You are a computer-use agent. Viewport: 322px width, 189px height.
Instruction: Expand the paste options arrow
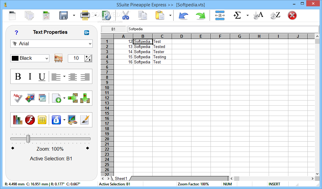tap(170, 15)
